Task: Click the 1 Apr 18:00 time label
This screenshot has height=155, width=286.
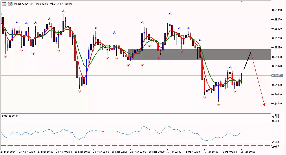Action: pyautogui.click(x=212, y=152)
